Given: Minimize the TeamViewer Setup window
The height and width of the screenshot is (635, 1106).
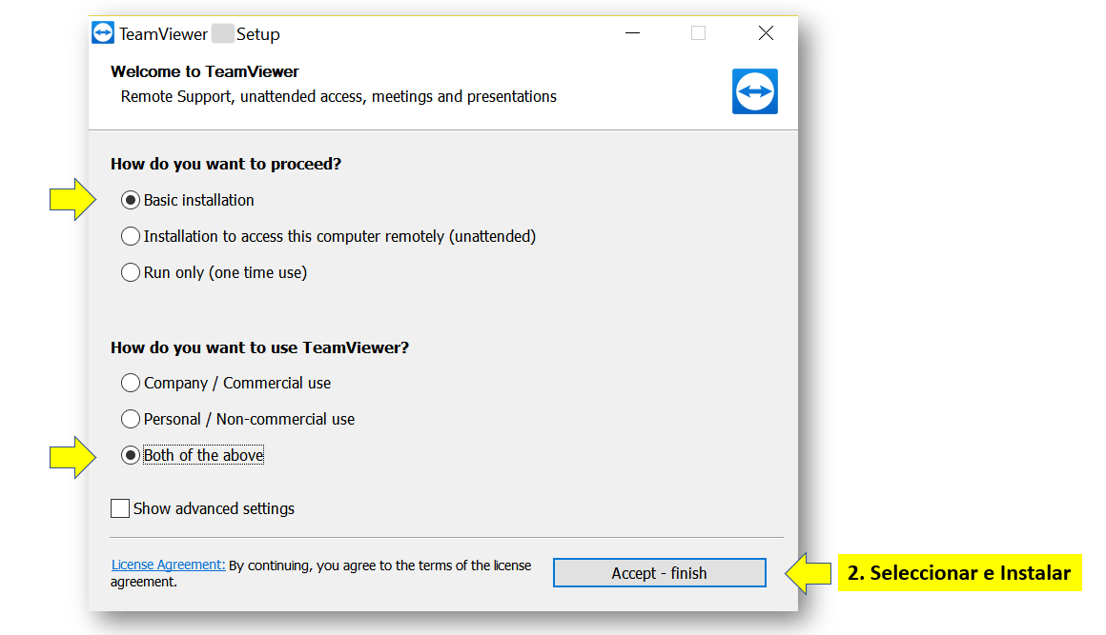Looking at the screenshot, I should [x=634, y=33].
